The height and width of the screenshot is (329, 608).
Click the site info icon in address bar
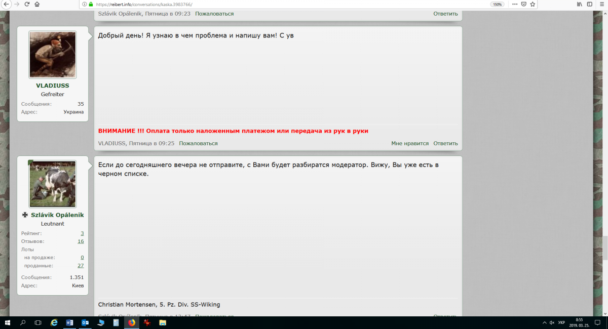[84, 4]
